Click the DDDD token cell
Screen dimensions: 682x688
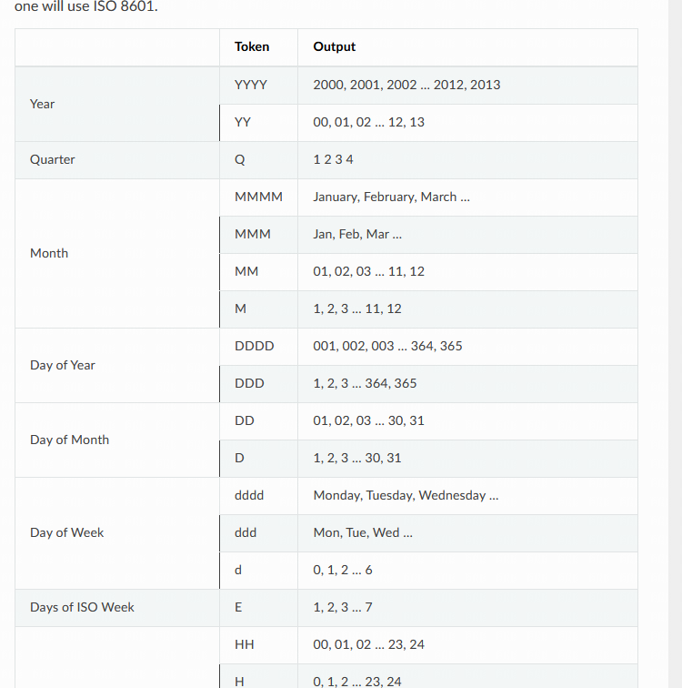(x=258, y=346)
